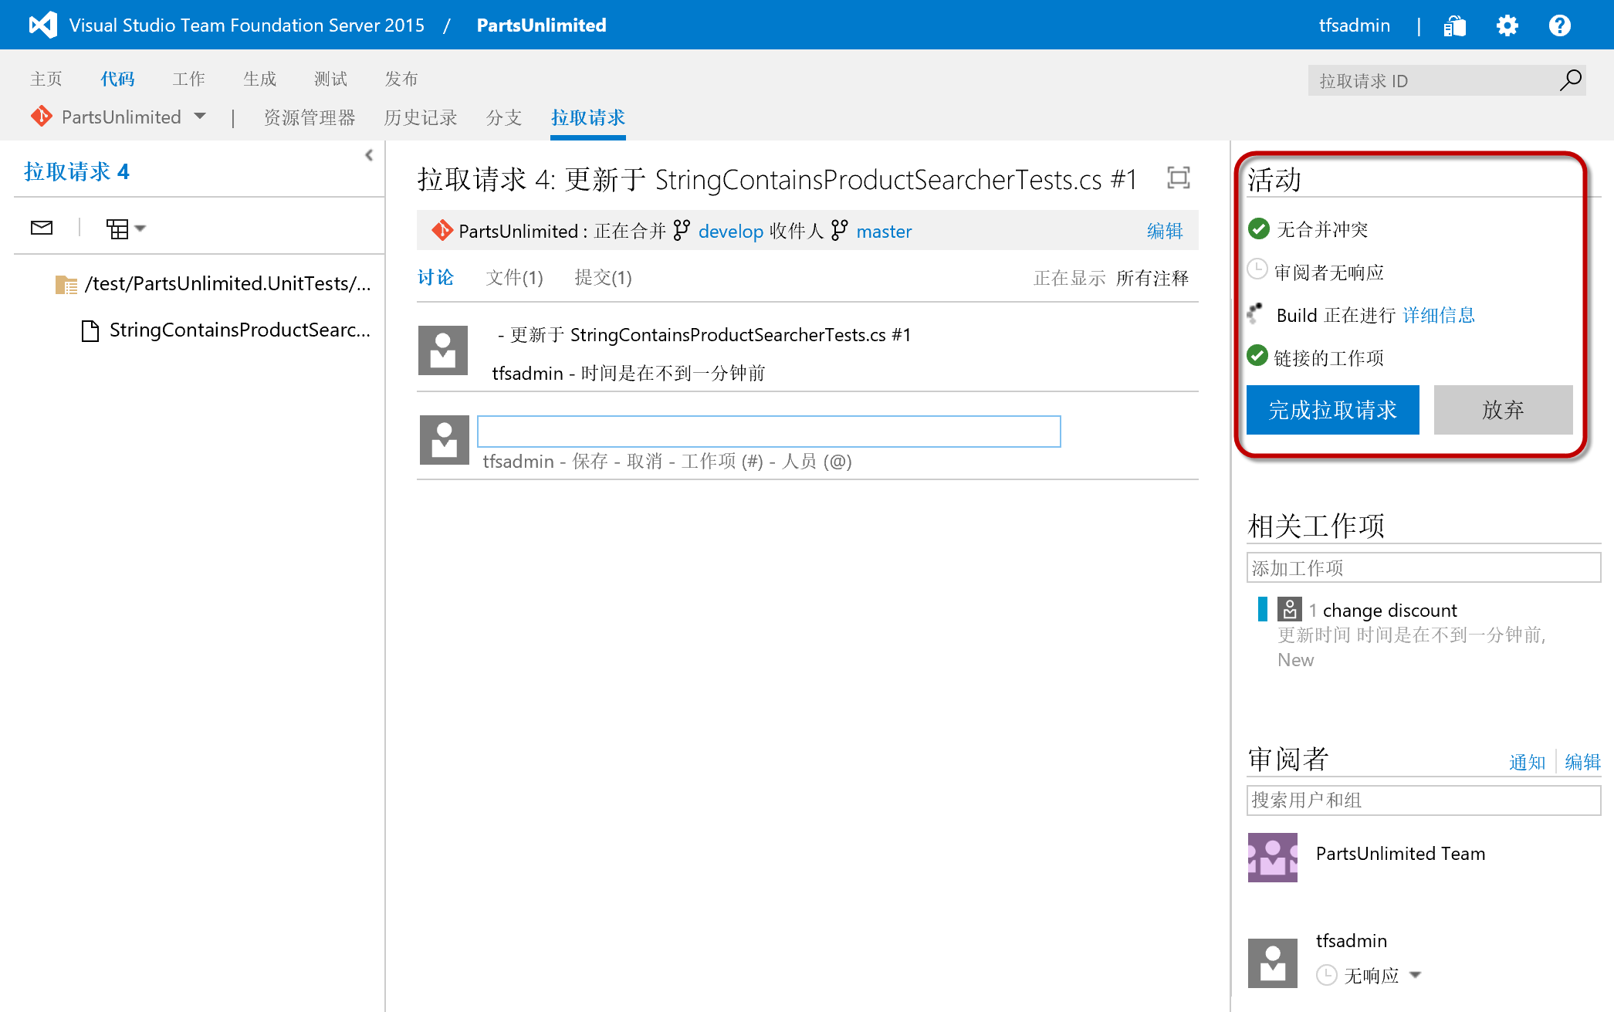Click the develop branch icon
Viewport: 1614px width, 1012px height.
coord(682,230)
